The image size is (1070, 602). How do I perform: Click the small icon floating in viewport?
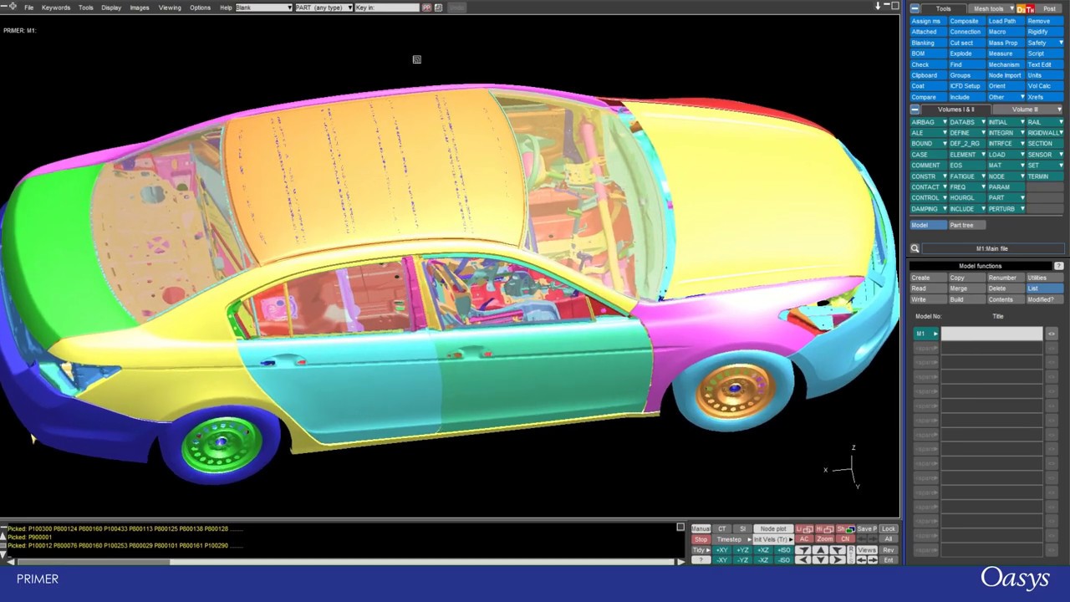(x=416, y=59)
